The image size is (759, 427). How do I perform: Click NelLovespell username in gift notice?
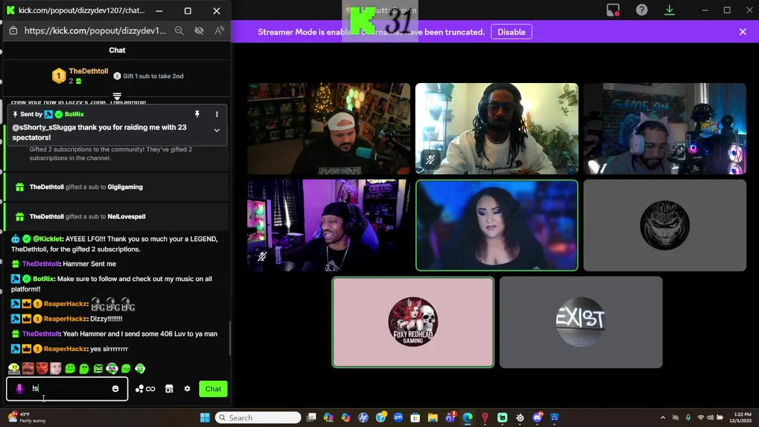[126, 216]
